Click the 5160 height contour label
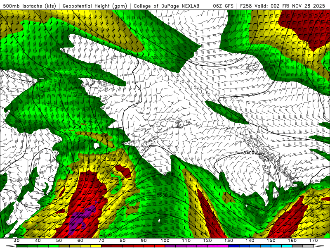Image resolution: width=330 pixels, height=248 pixels. [50, 193]
